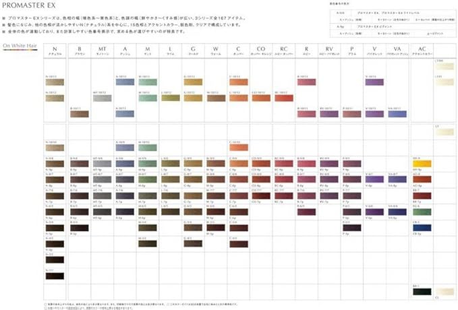Choose the N-10/10 beige swatch
The height and width of the screenshot is (310, 458).
[x=55, y=148]
